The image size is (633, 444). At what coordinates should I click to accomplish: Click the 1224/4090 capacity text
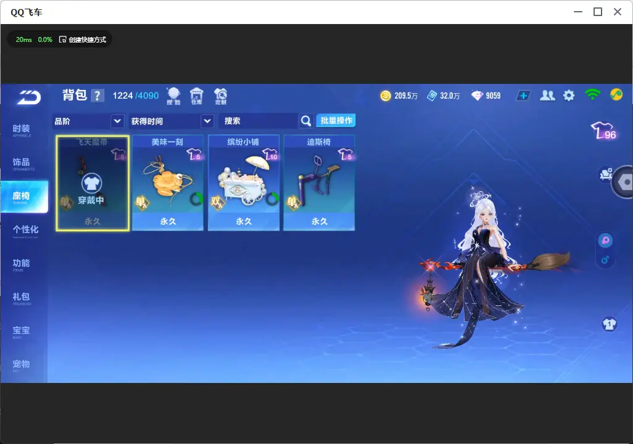point(136,96)
